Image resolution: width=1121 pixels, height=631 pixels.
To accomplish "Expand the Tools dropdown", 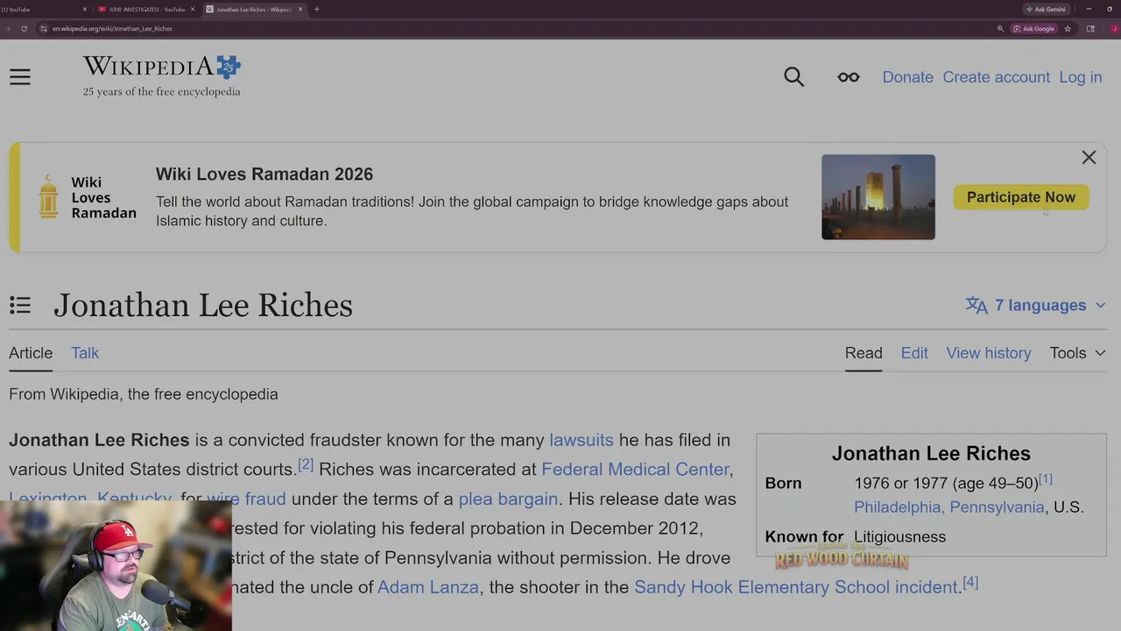I will coord(1077,353).
